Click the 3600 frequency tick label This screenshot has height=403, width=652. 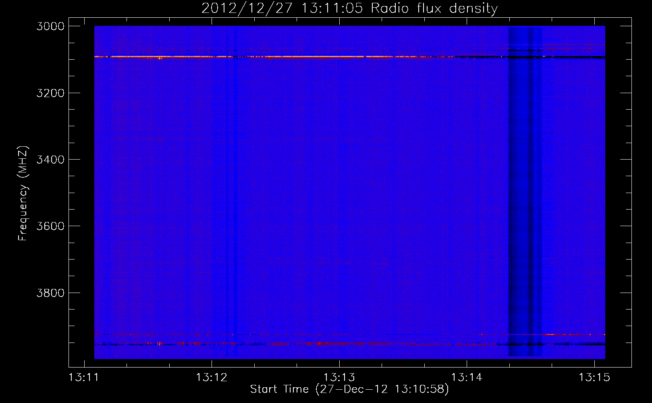50,226
